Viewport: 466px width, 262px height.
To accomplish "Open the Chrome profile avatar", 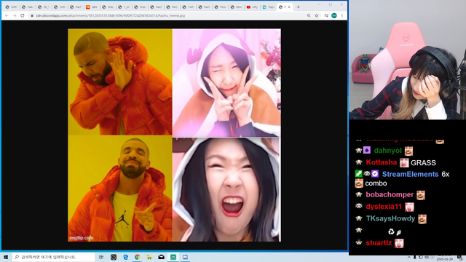I will tap(334, 15).
